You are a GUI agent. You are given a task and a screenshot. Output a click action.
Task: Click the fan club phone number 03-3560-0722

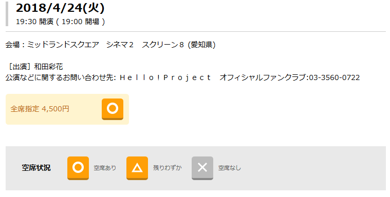point(335,77)
